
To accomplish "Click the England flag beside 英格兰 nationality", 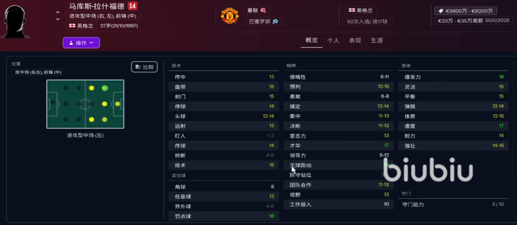I will coord(72,25).
